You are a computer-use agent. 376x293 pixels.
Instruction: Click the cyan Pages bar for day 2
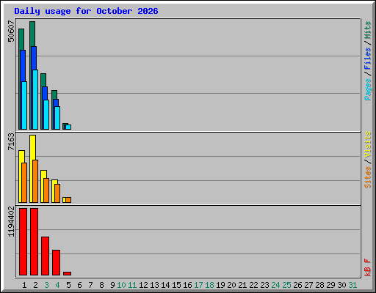click(35, 100)
